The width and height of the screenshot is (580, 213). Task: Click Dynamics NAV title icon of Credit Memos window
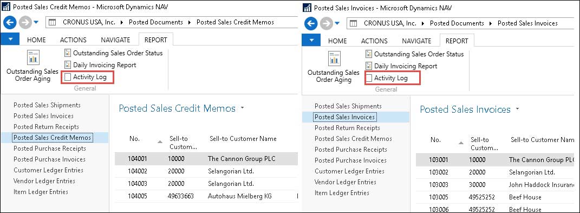pyautogui.click(x=6, y=7)
